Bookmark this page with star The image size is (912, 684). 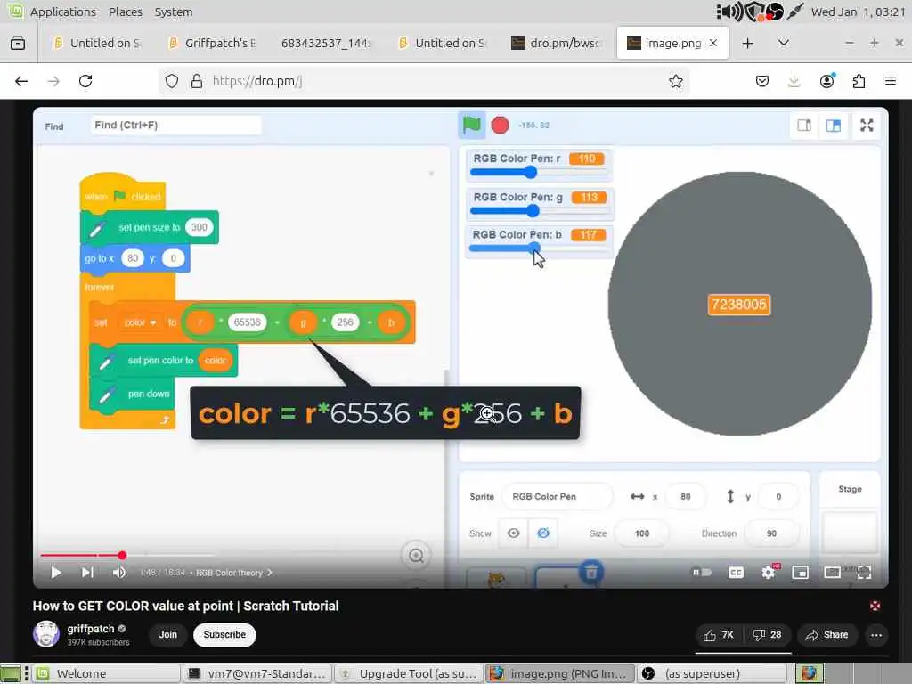pos(675,81)
